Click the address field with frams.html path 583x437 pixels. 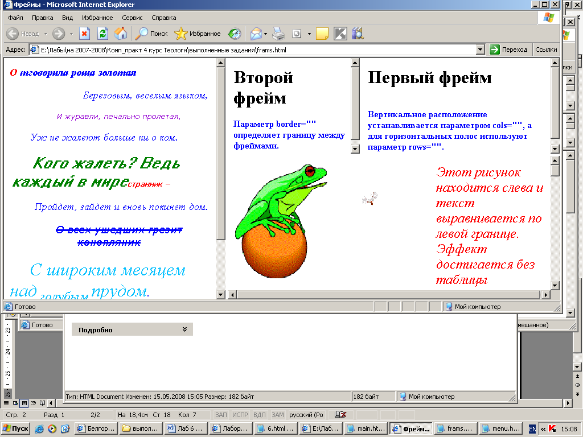253,50
